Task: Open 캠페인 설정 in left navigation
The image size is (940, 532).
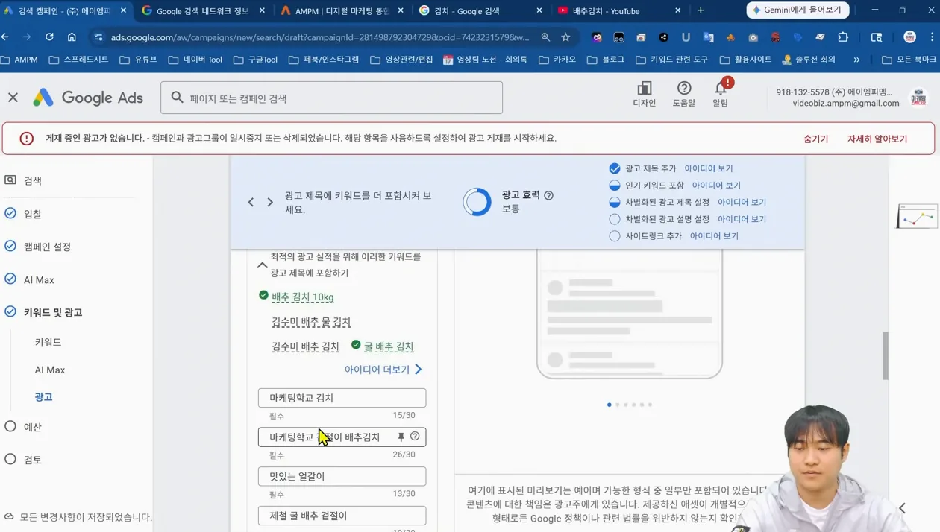Action: (x=47, y=247)
